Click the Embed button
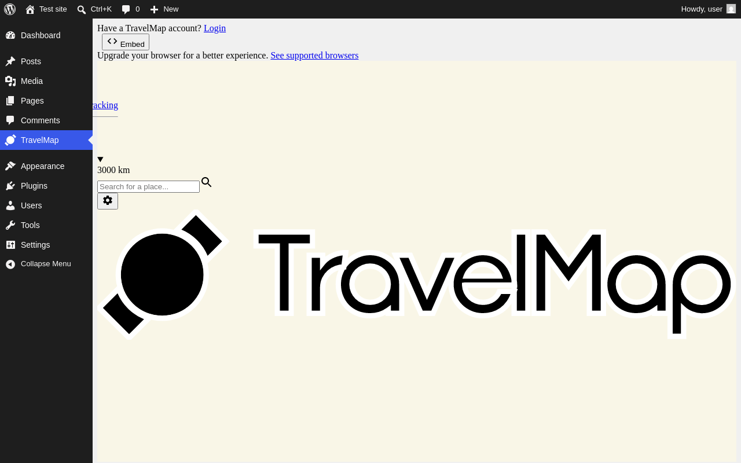This screenshot has height=463, width=741. pyautogui.click(x=126, y=42)
